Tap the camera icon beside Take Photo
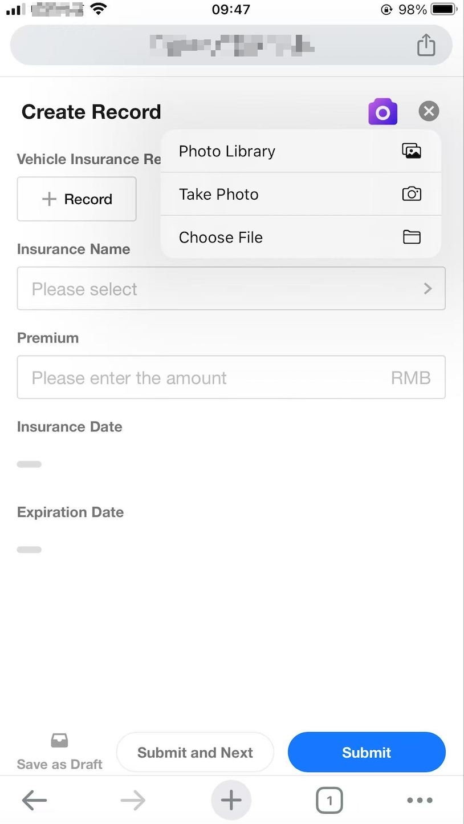Viewport: 464px width, 824px height. (412, 194)
